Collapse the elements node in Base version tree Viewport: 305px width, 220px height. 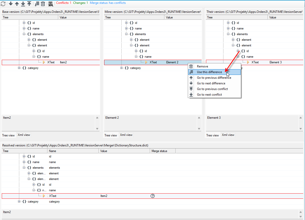[24, 34]
